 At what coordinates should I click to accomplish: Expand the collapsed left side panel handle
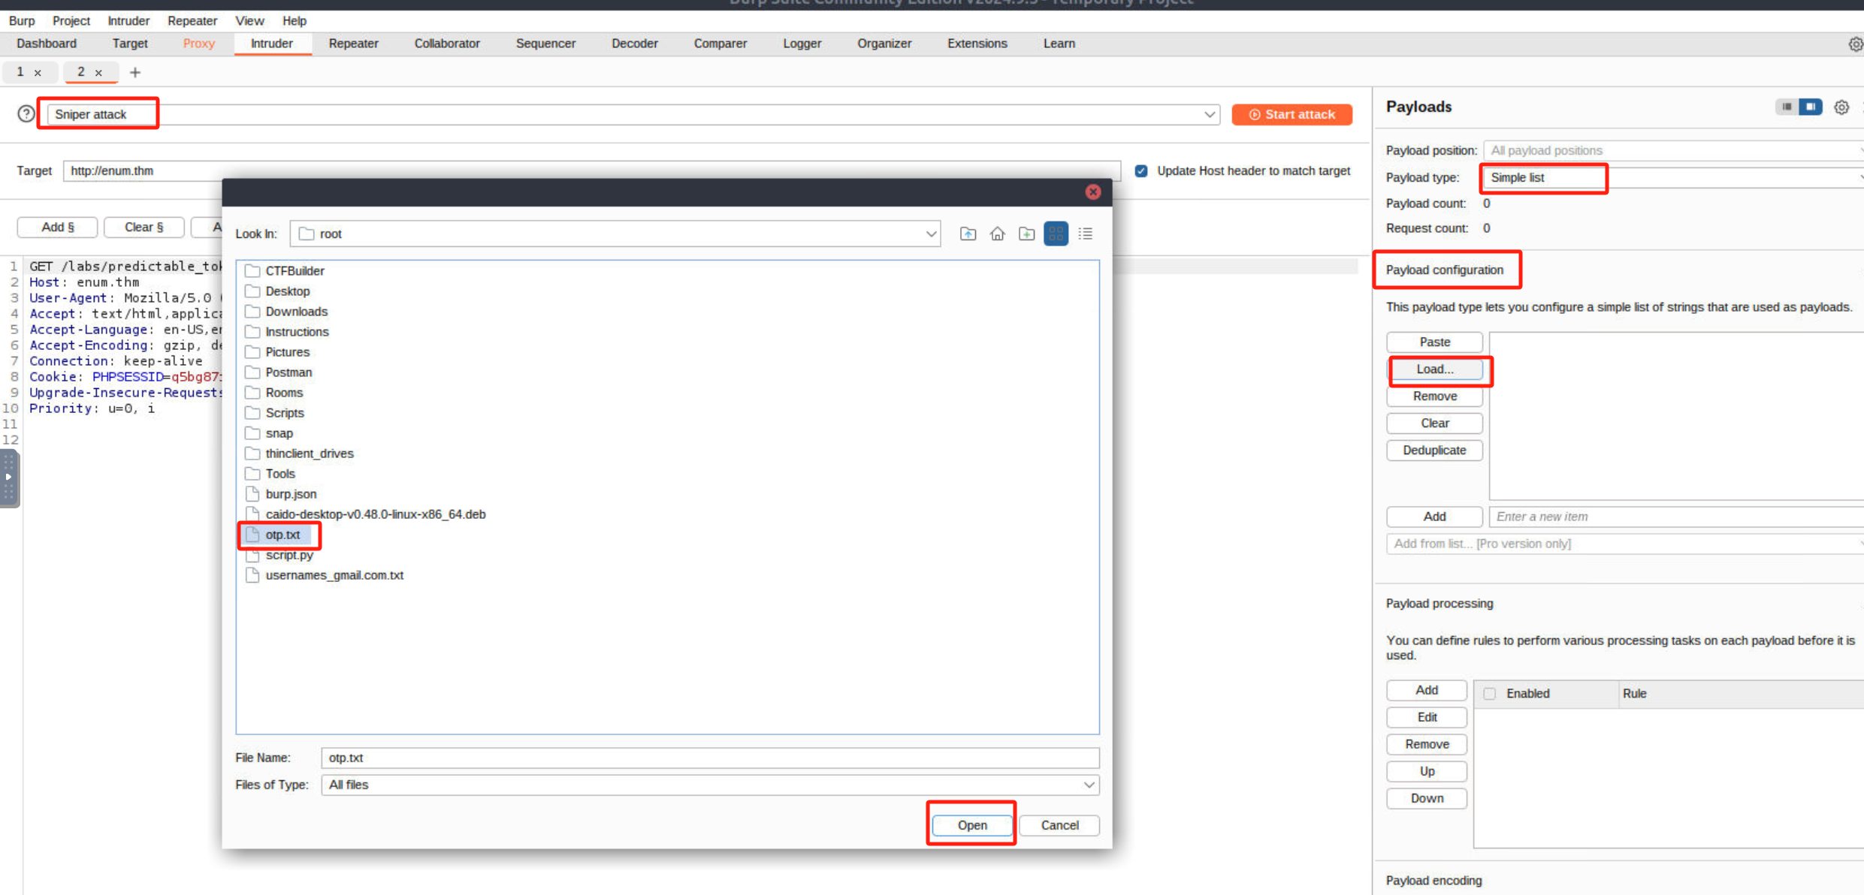(9, 478)
